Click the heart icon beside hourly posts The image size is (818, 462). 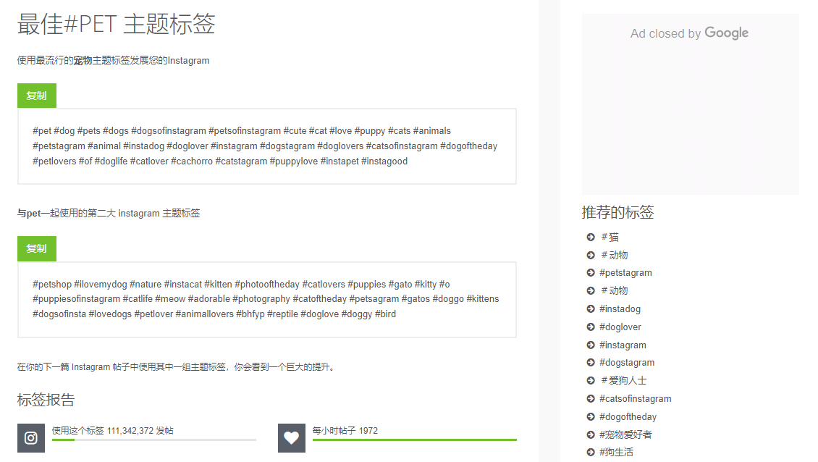click(x=292, y=438)
